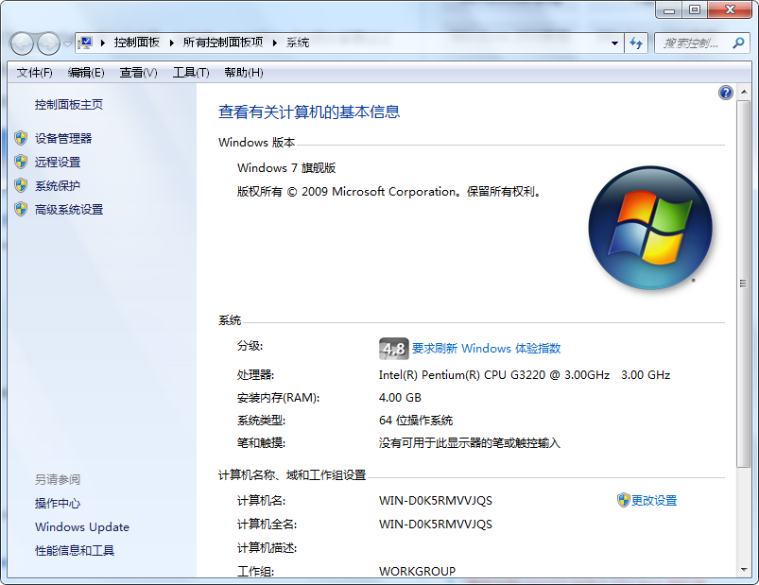This screenshot has height=585, width=759.
Task: Click 没有可用于此显示器的笔或触控输入 text
Action: coord(470,443)
